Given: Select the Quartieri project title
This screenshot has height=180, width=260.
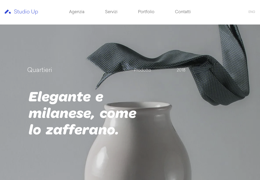Looking at the screenshot, I should (40, 70).
